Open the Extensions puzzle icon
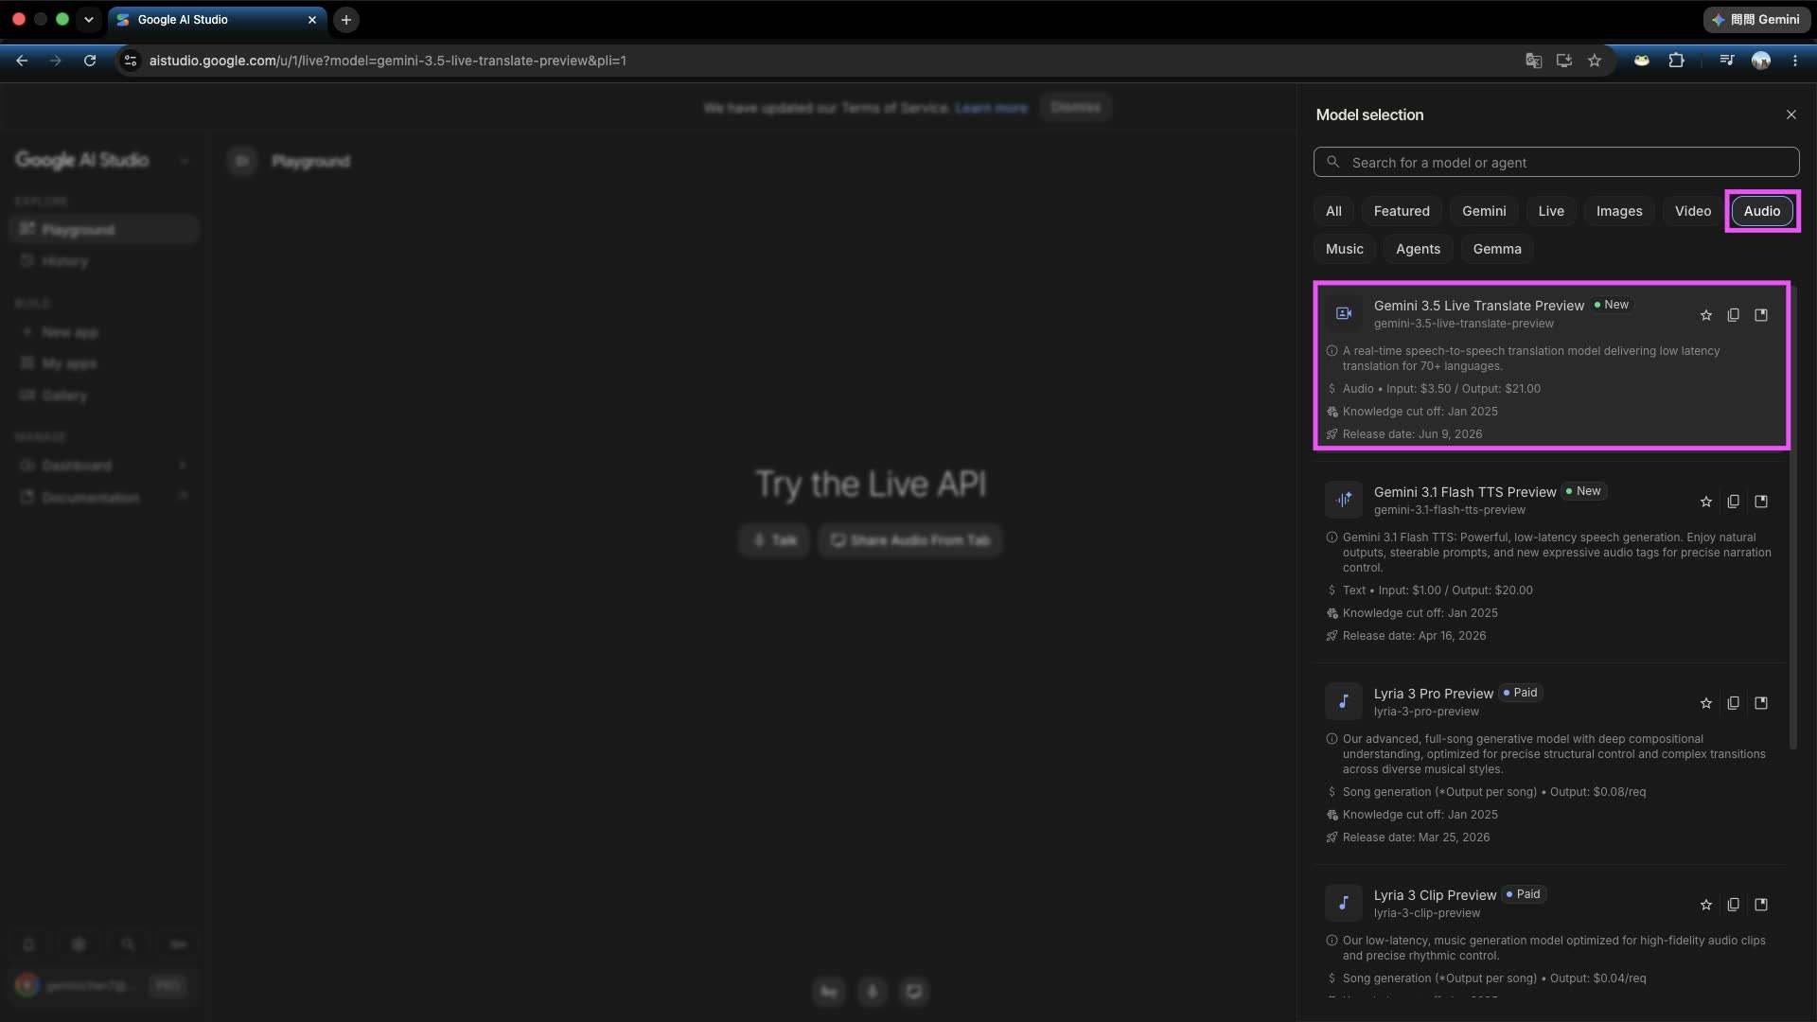Image resolution: width=1817 pixels, height=1022 pixels. (1676, 61)
